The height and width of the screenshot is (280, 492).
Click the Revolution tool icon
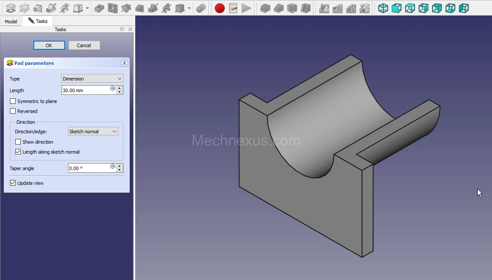(24, 8)
